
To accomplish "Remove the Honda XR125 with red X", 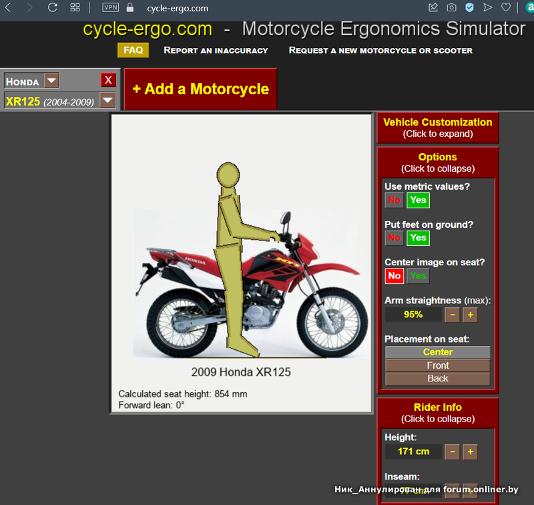I will coord(108,80).
